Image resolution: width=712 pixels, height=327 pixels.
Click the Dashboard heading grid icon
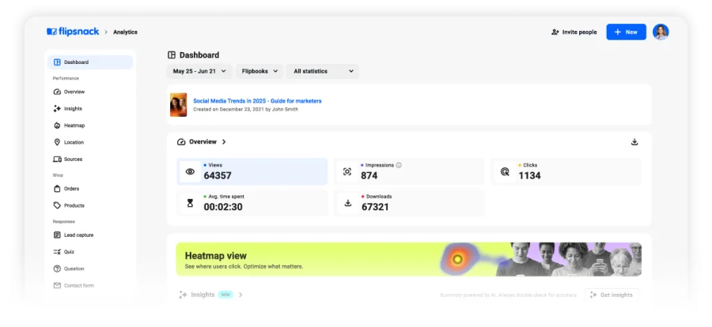[172, 54]
